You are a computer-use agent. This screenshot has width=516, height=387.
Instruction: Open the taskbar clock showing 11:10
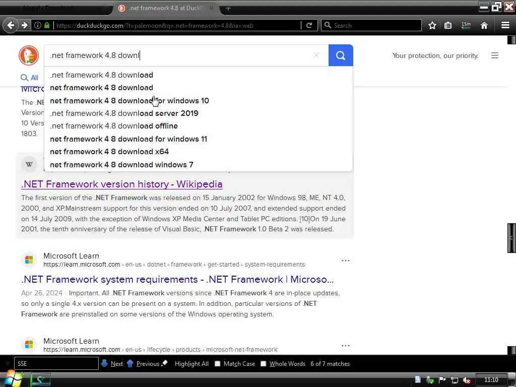(x=491, y=380)
